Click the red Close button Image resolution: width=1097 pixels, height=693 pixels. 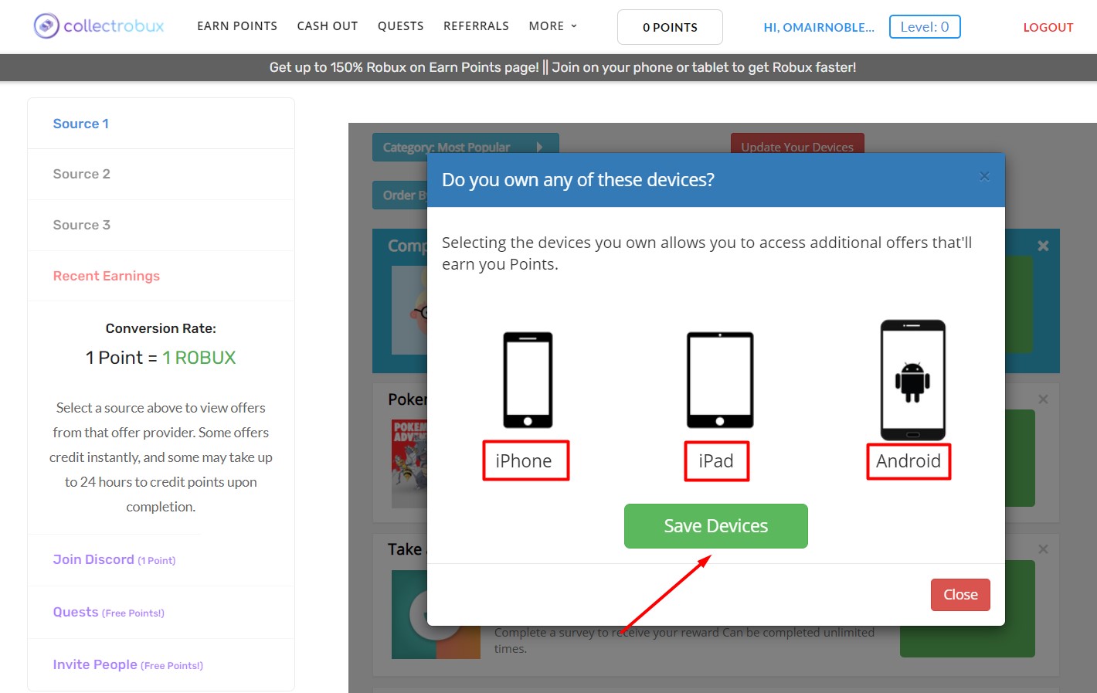pyautogui.click(x=960, y=595)
